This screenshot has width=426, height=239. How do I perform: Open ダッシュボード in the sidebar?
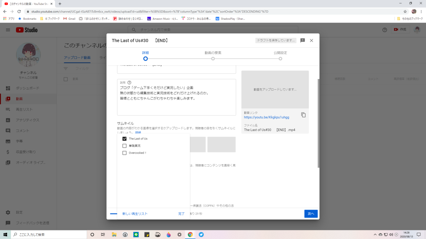point(28,88)
